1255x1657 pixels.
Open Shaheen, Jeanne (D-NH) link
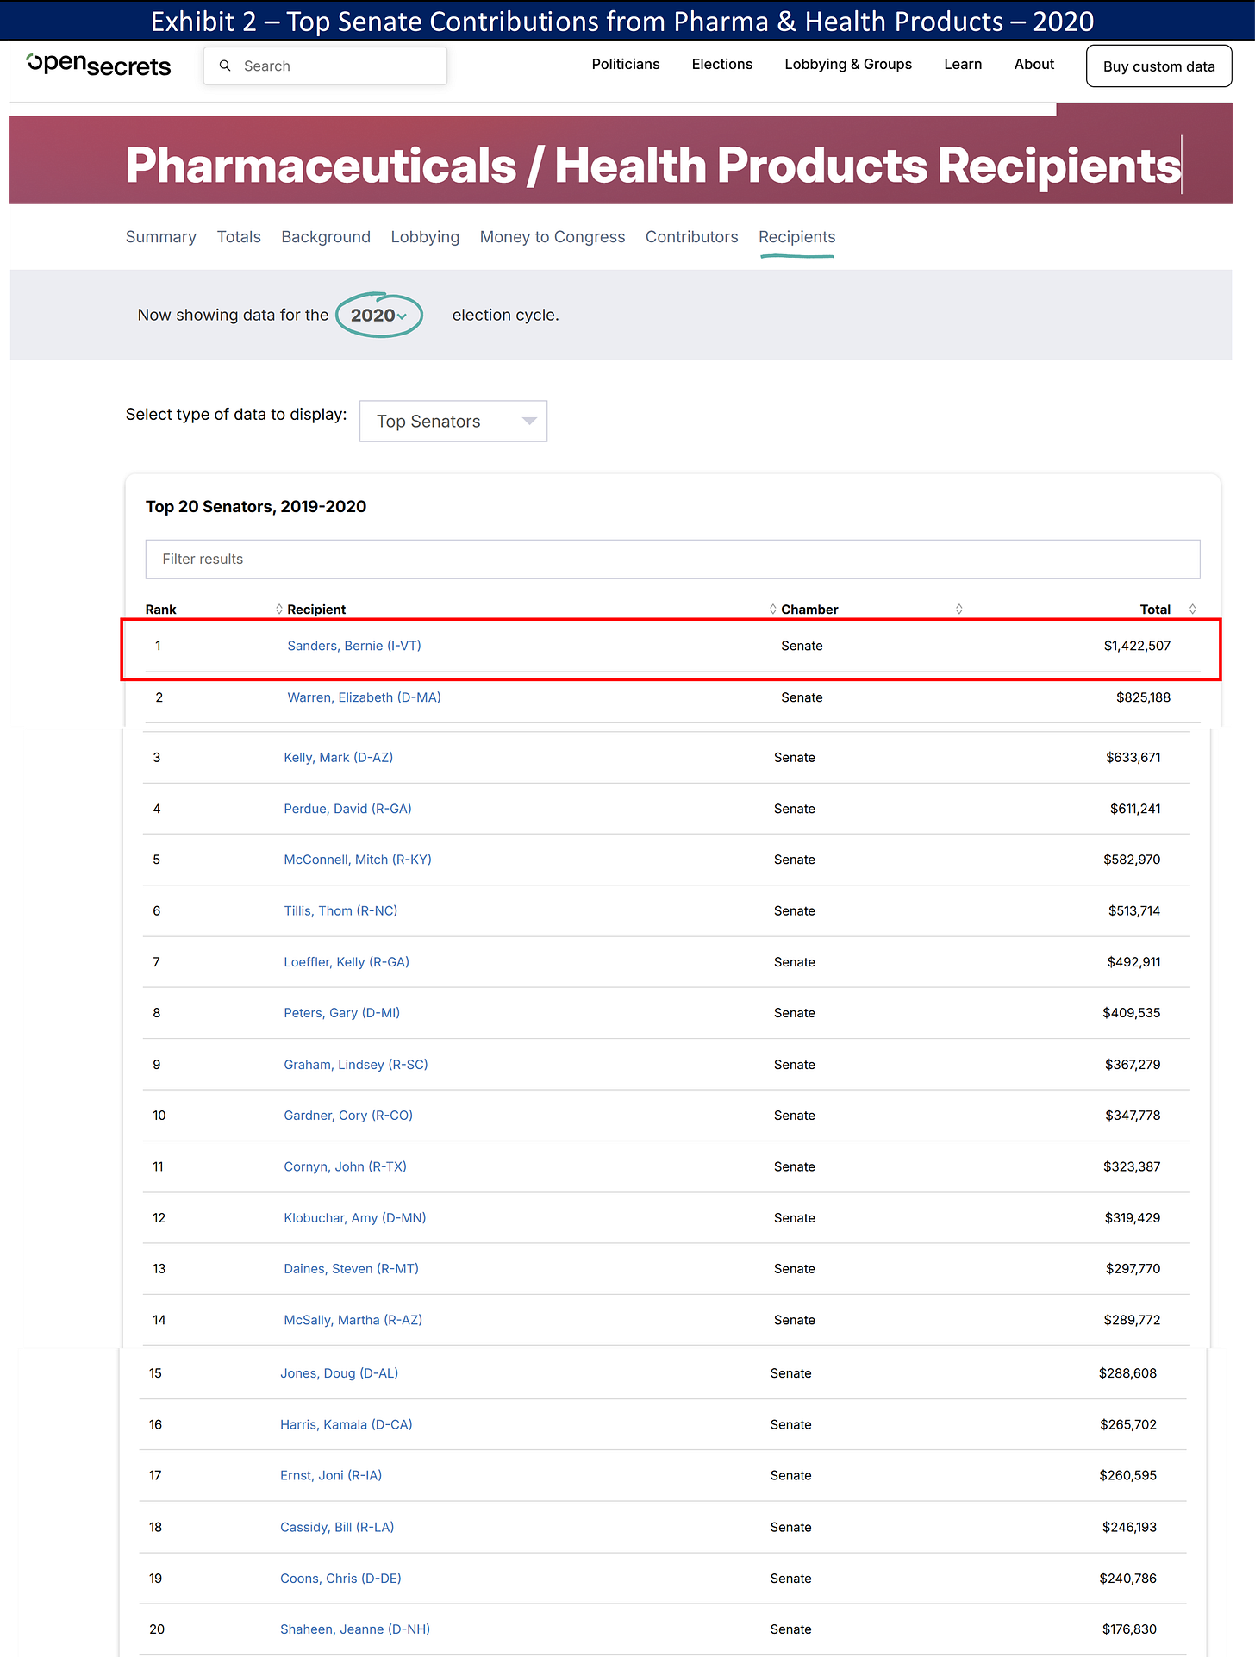(355, 1629)
